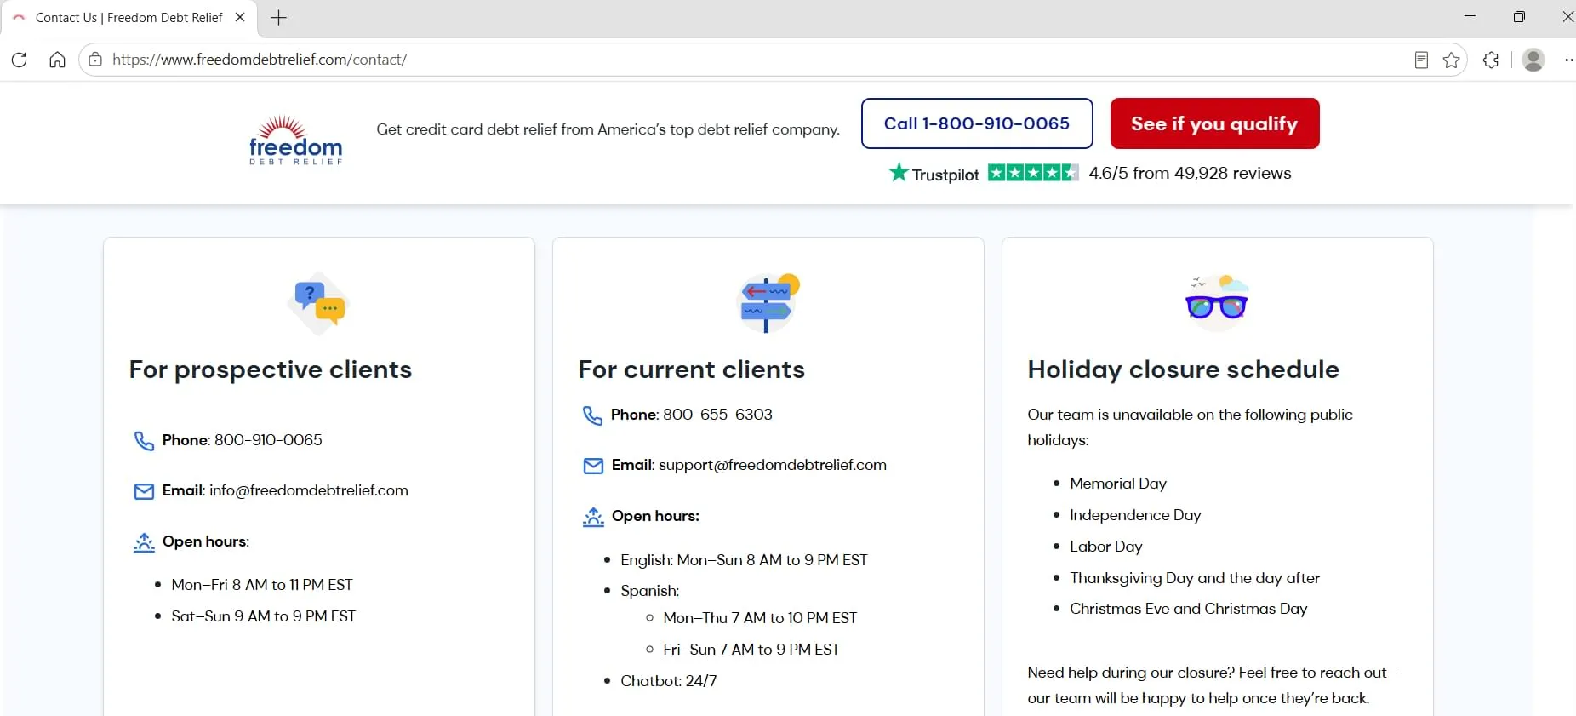Reload the page with the refresh icon
Viewport: 1576px width, 716px height.
[x=20, y=60]
